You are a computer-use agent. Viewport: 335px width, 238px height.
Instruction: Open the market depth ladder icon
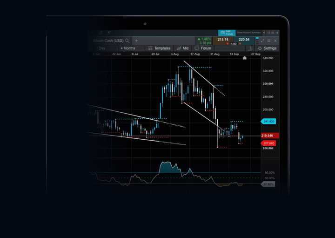[x=257, y=41]
